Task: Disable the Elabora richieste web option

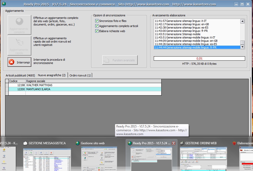Action: [97, 31]
